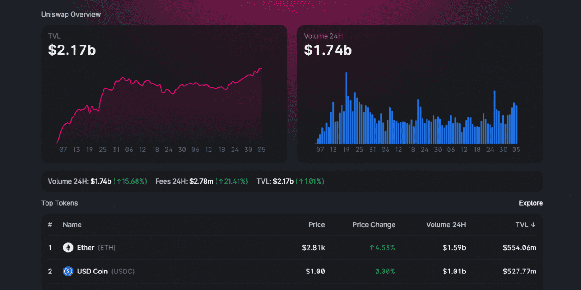The width and height of the screenshot is (581, 290).
Task: Click the USD Coin logo icon
Action: coord(68,271)
